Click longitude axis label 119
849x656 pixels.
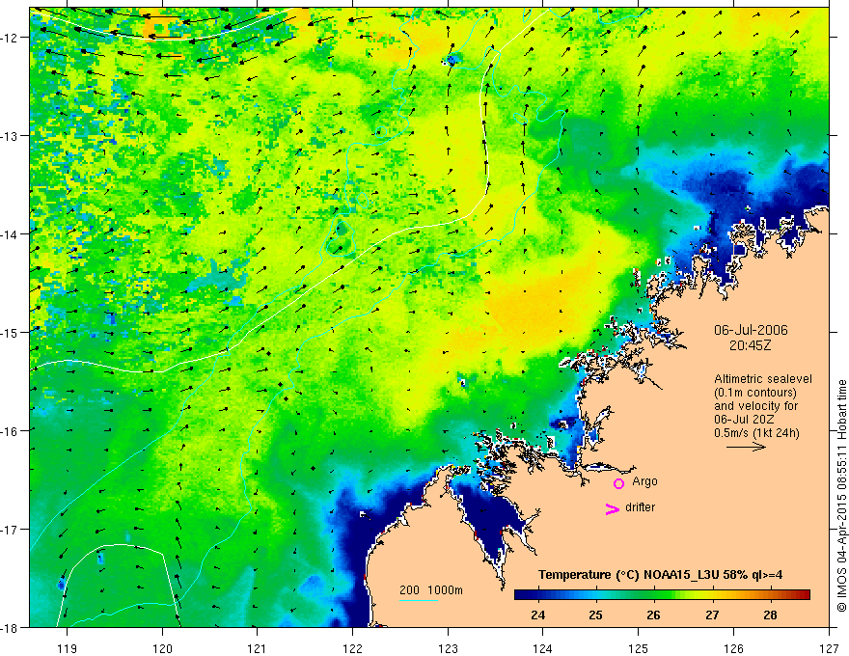[67, 648]
